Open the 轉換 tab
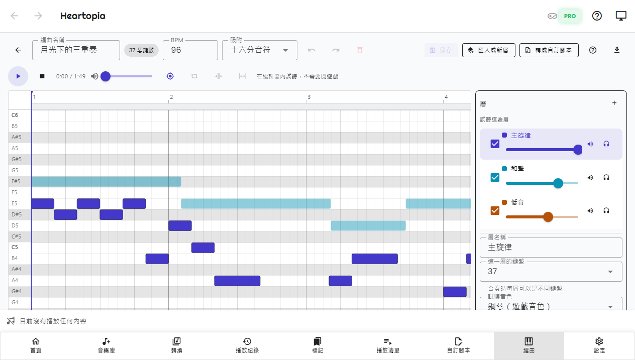Viewport: 635px width, 360px height. tap(177, 345)
